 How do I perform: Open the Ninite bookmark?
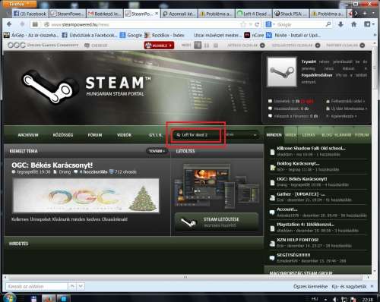[293, 35]
